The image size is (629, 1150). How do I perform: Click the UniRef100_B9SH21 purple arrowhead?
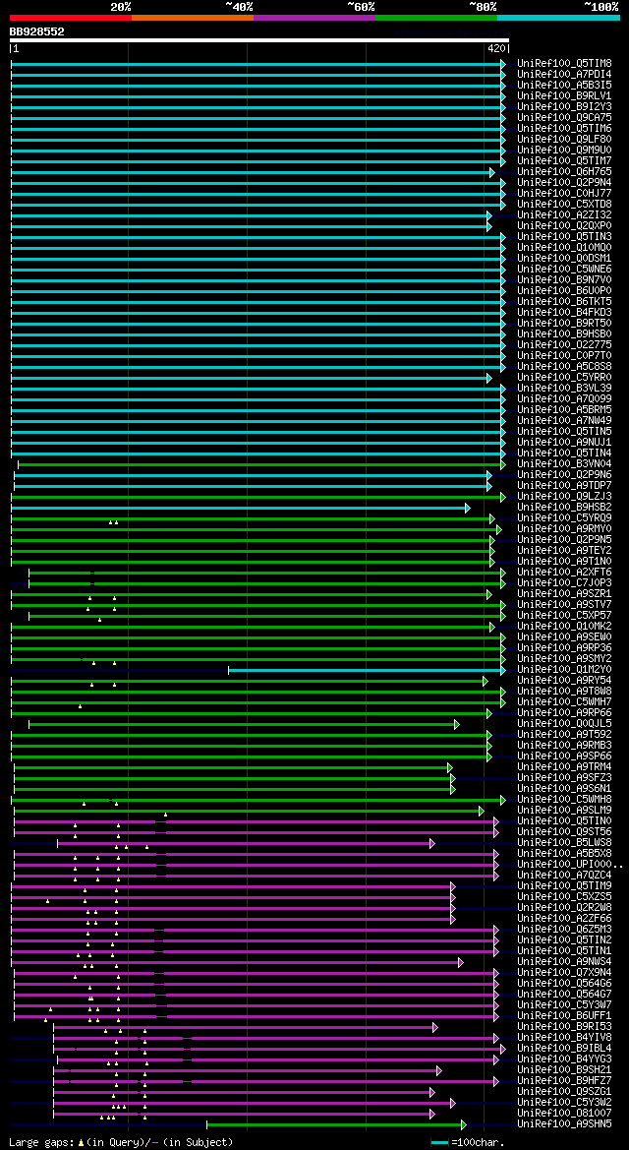pyautogui.click(x=439, y=1070)
